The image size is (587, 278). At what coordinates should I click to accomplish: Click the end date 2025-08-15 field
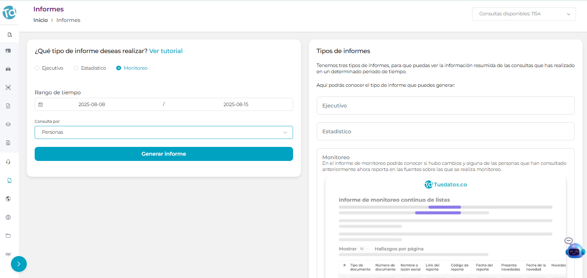pos(236,104)
